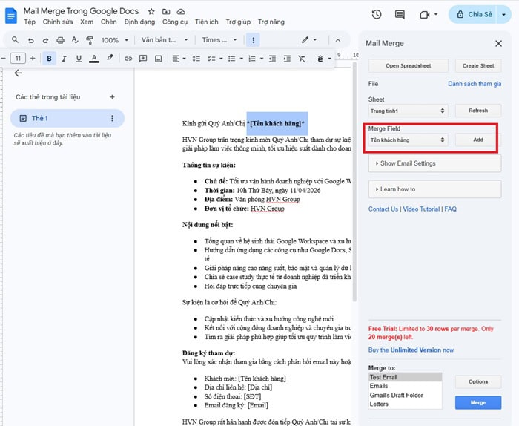The image size is (519, 426).
Task: Open the editing mode pencil dropdown
Action: coord(309,40)
